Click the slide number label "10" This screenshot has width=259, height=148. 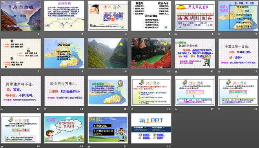pos(168,71)
